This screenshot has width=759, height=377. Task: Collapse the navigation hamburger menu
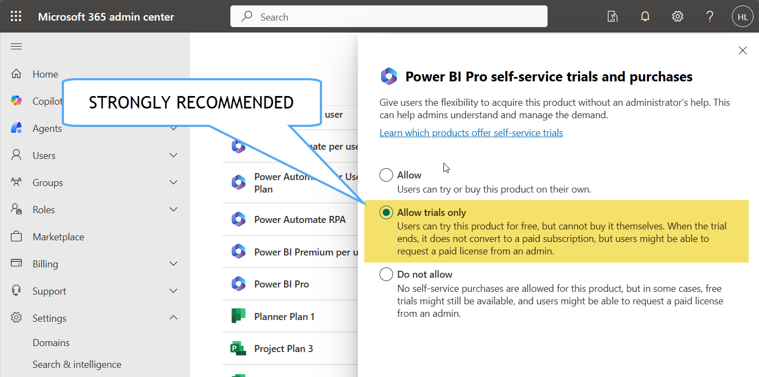(x=16, y=47)
